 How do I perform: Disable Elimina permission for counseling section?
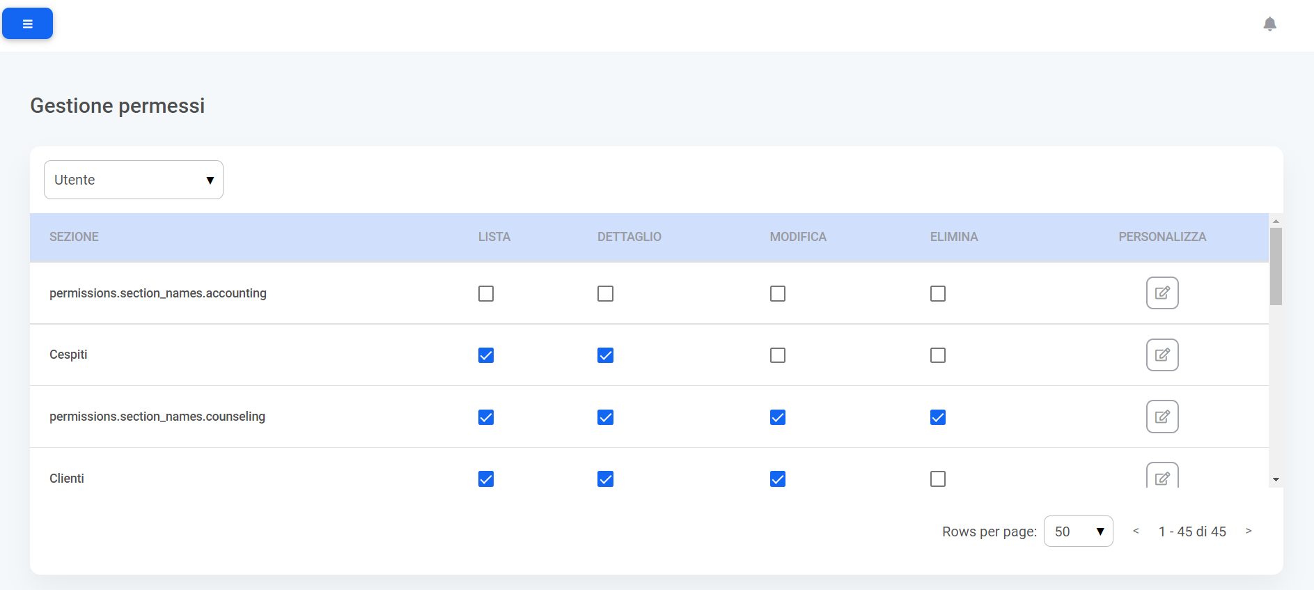click(x=938, y=417)
